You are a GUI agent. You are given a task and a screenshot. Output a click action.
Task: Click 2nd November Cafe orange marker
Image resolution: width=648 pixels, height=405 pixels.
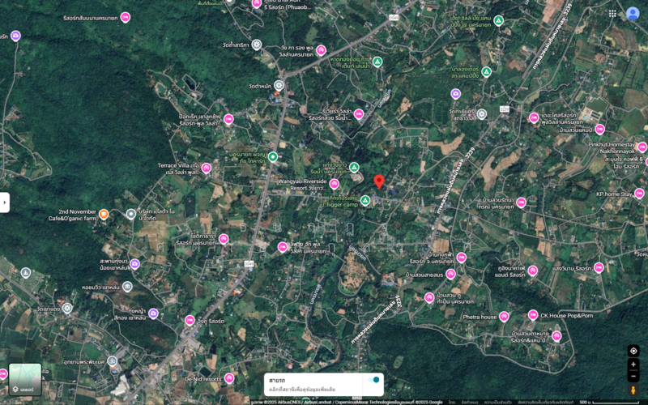[104, 214]
